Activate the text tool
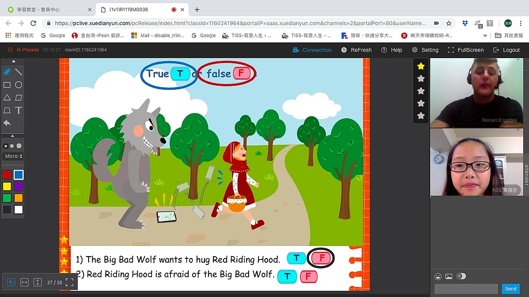Viewport: 529px width, 297px height. point(19,110)
